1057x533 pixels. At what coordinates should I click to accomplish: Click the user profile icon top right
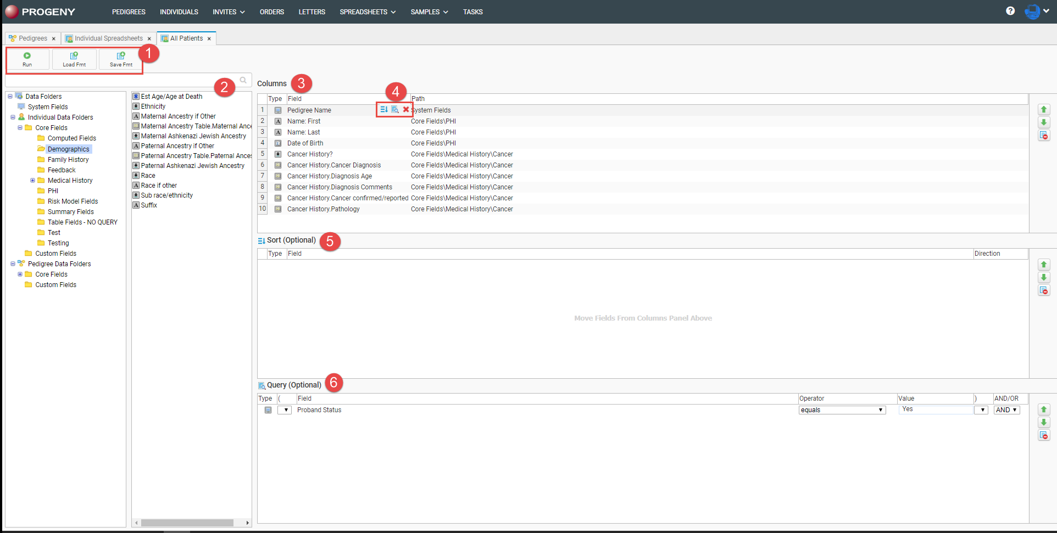(x=1033, y=12)
